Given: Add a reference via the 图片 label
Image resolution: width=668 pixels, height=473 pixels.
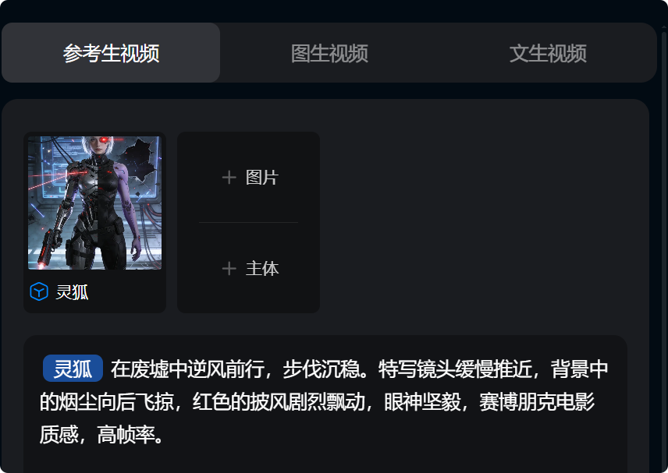Looking at the screenshot, I should (x=262, y=178).
